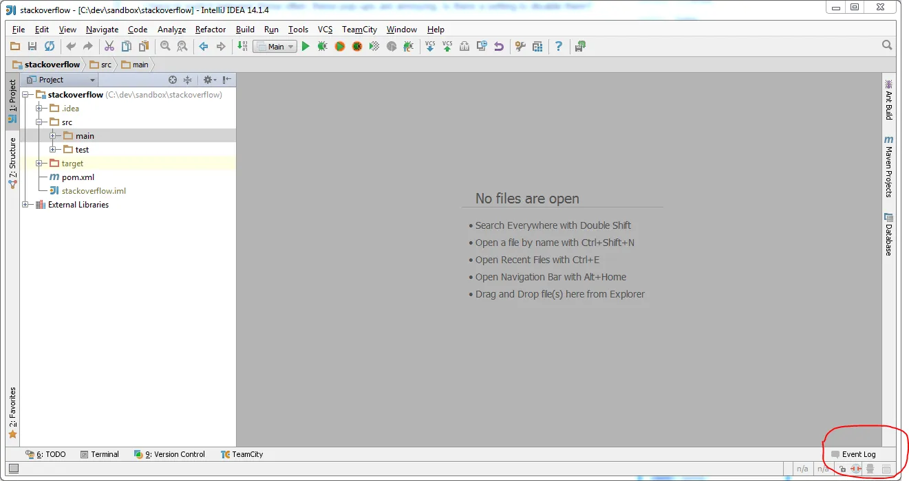Click the VCS Commit Changes icon

click(x=447, y=46)
